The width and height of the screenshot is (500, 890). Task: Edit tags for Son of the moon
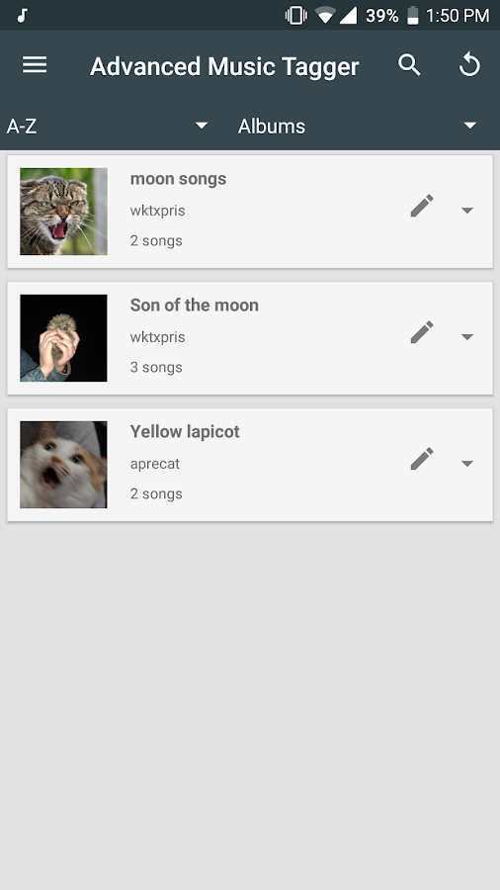tap(422, 332)
